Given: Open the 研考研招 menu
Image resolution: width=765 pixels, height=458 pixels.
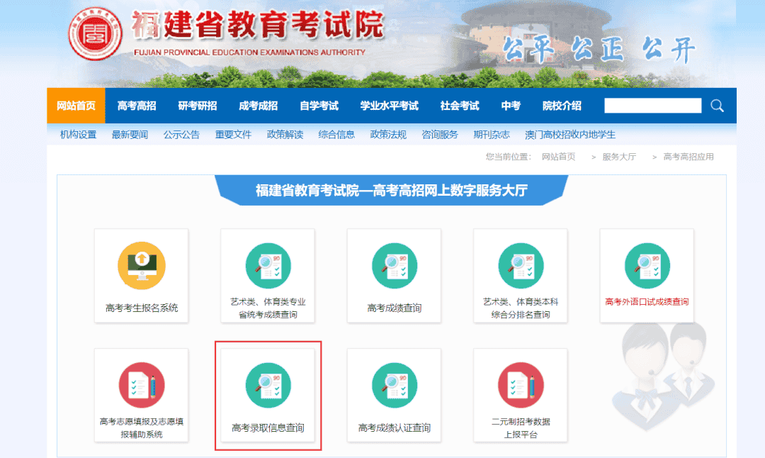Looking at the screenshot, I should [198, 106].
